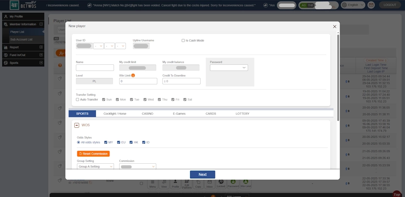Open the mail envelope icon in header
Screen dimensions: 405x197
371,5
